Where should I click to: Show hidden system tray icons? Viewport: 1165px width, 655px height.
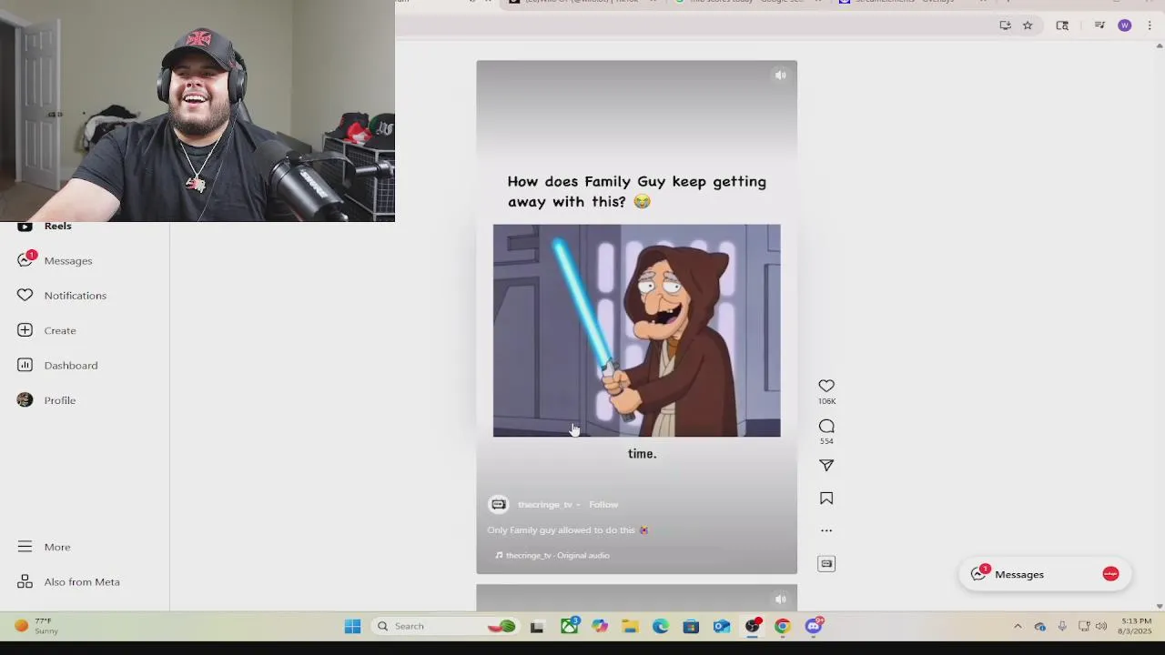1018,626
